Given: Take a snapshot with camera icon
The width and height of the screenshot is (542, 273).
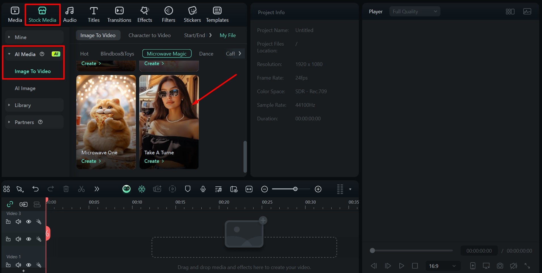Looking at the screenshot, I should click(x=500, y=266).
